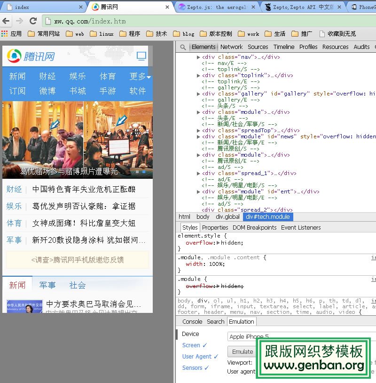
Task: Toggle the Sensors emulation option
Action: tap(196, 368)
